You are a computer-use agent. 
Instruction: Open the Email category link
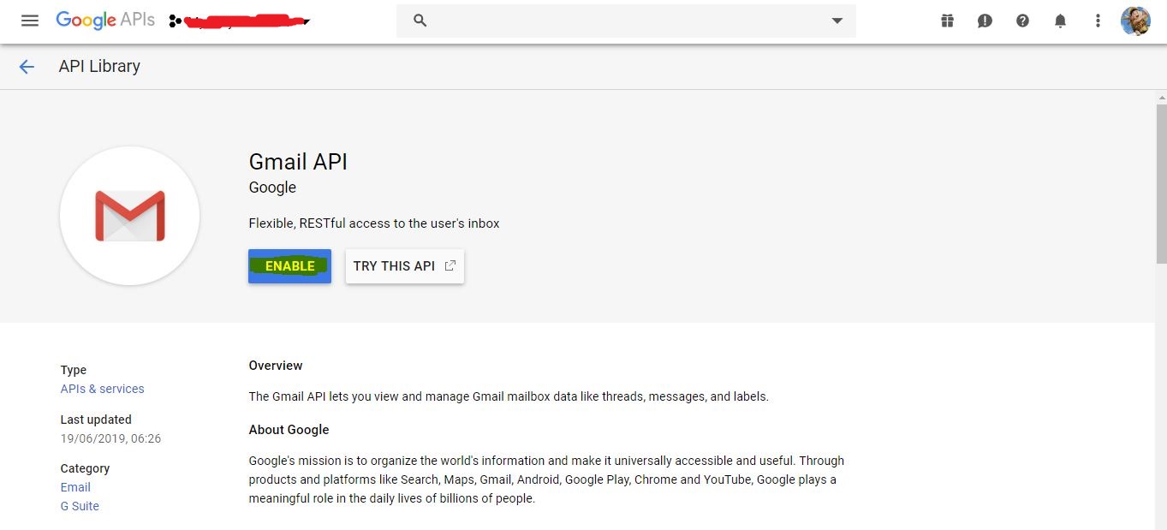pos(75,487)
